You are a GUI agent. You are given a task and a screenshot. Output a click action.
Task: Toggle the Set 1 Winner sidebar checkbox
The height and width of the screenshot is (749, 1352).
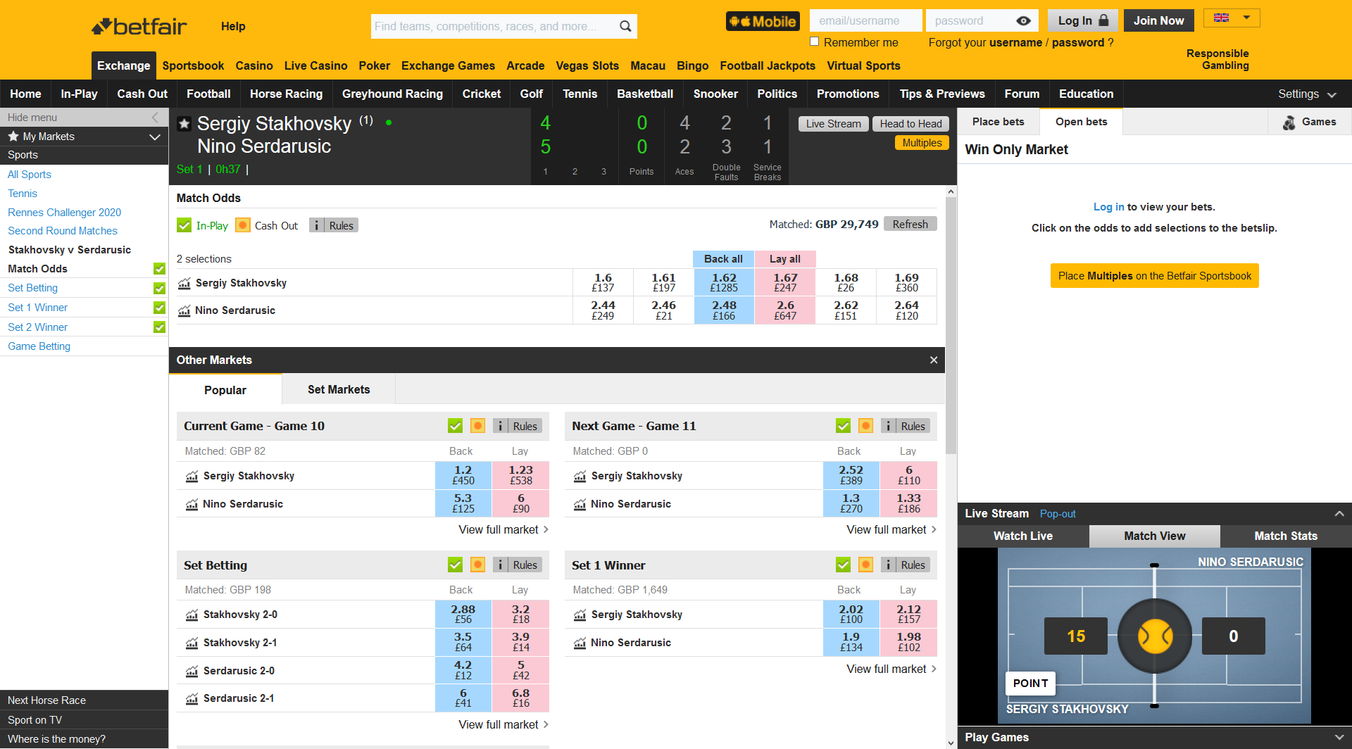[x=160, y=308]
